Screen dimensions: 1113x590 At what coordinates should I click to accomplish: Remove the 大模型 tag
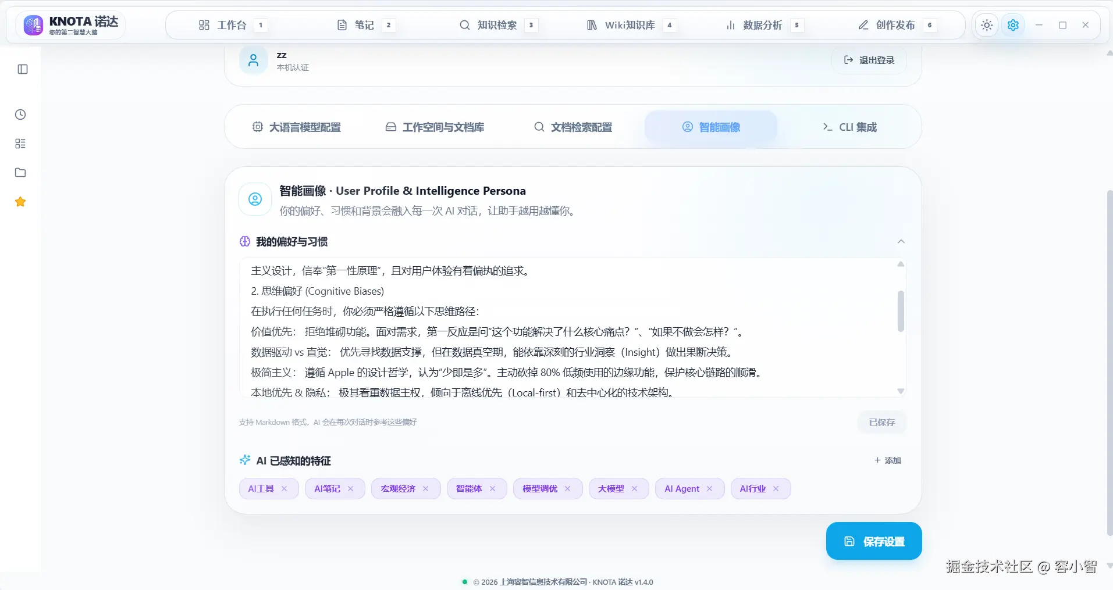635,489
